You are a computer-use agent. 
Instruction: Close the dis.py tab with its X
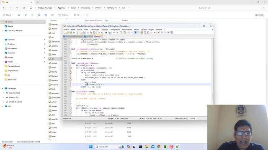pyautogui.click(x=101, y=36)
